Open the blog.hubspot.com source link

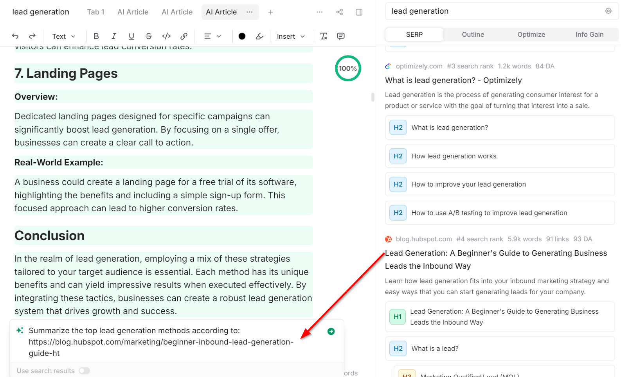point(424,239)
